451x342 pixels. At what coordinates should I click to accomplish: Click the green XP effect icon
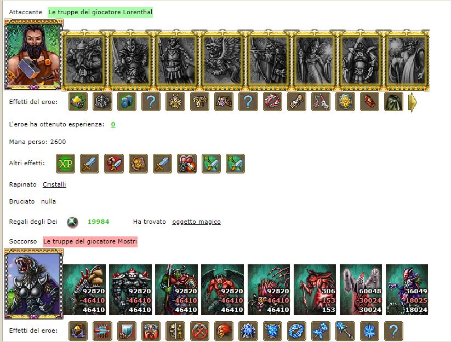[65, 164]
